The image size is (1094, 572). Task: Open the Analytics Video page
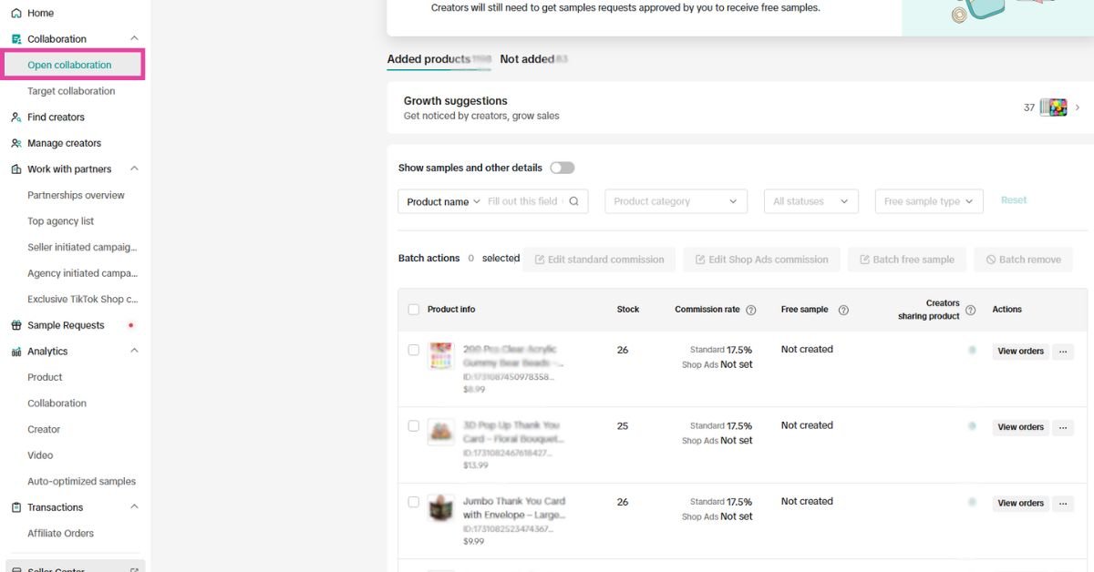pyautogui.click(x=40, y=455)
